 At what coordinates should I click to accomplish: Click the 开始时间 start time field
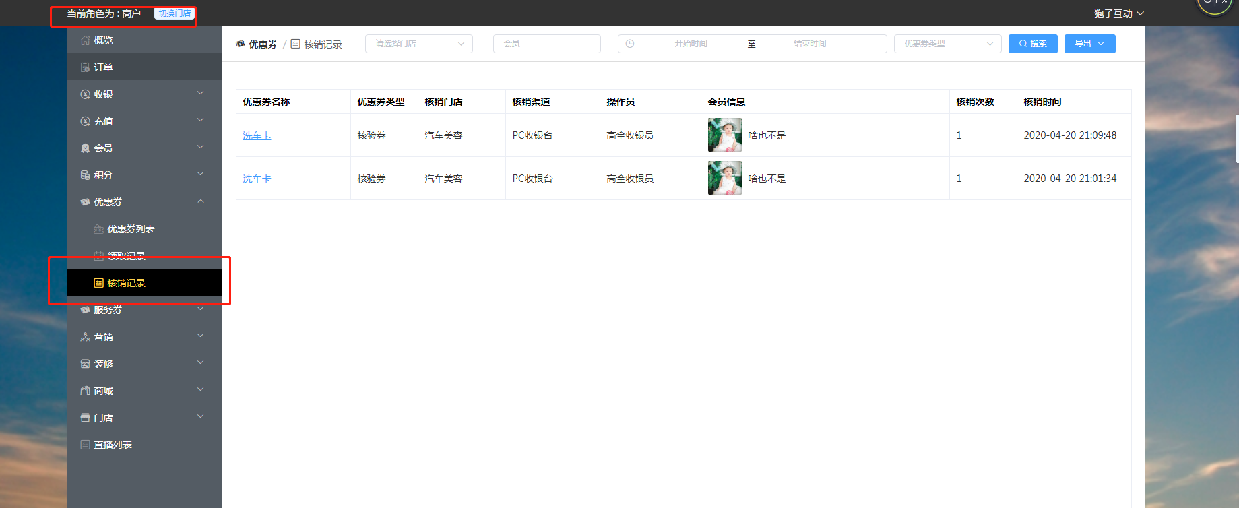pyautogui.click(x=691, y=44)
